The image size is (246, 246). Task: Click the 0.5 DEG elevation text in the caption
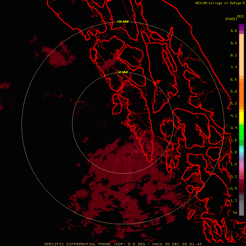(x=136, y=244)
